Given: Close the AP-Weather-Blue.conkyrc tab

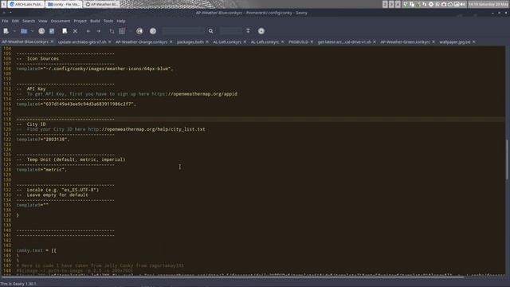Looking at the screenshot, I should (x=52, y=41).
